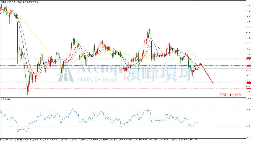Click the lowest red support price label
Viewport: 253px width, 142px height.
pos(249,88)
